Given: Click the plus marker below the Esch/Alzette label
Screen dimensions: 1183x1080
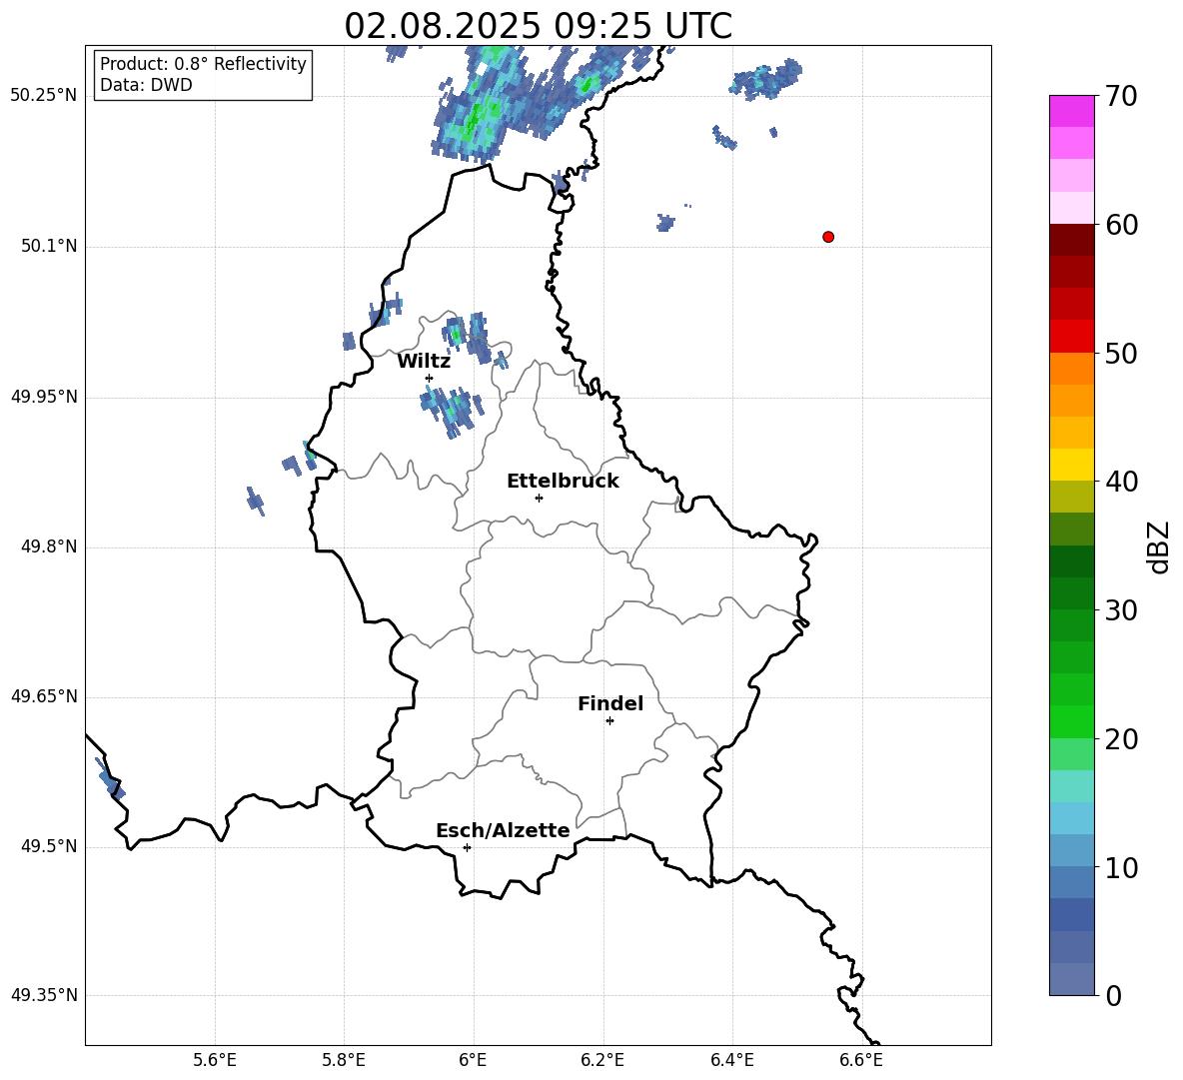Looking at the screenshot, I should [467, 847].
